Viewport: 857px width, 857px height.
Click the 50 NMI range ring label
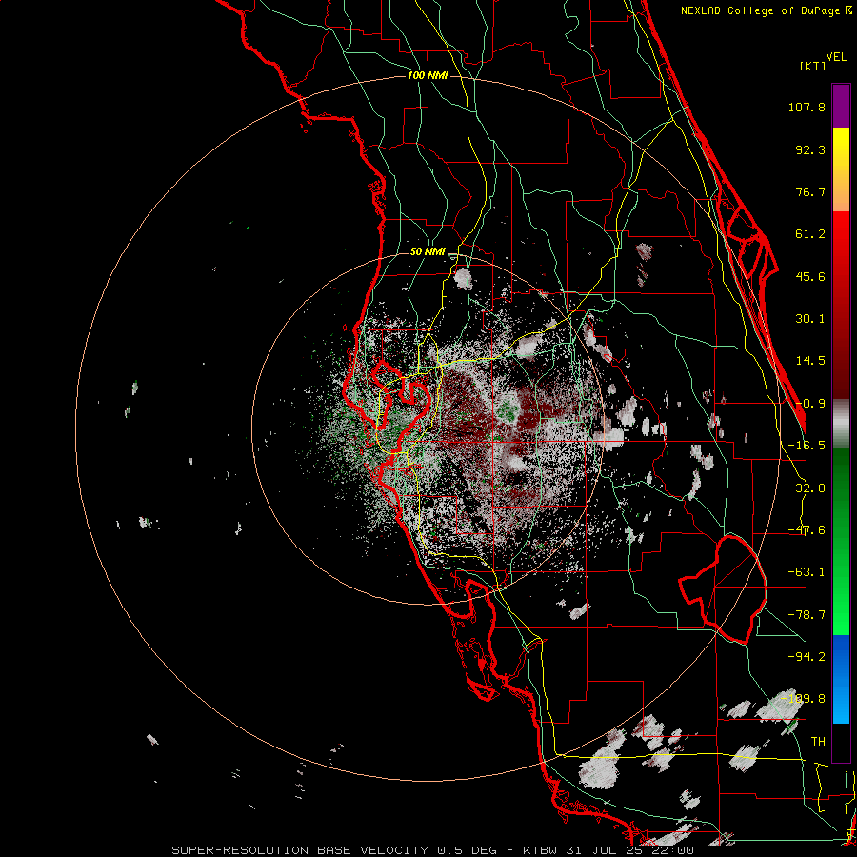pos(428,252)
